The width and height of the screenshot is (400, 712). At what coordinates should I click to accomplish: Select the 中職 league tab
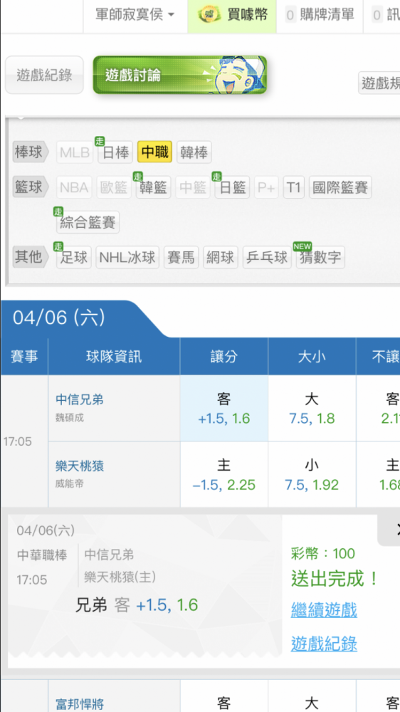point(155,152)
